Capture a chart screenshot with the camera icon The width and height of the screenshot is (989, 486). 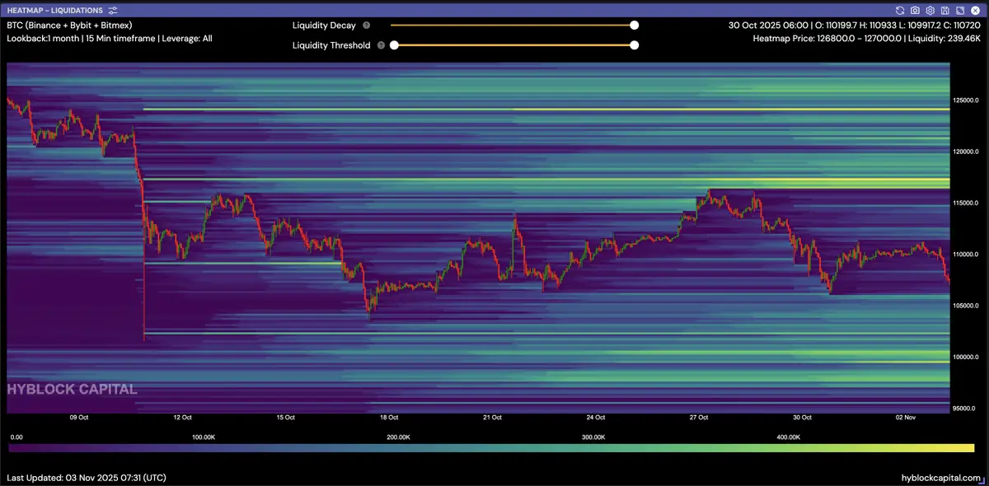click(915, 11)
